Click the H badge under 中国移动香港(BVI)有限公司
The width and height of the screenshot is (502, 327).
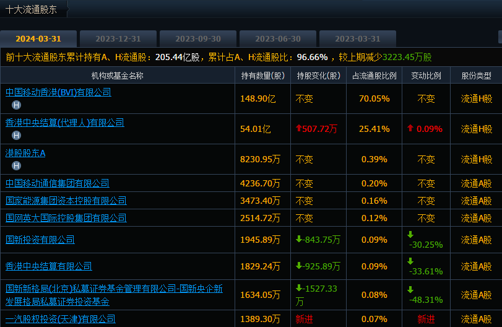point(16,105)
